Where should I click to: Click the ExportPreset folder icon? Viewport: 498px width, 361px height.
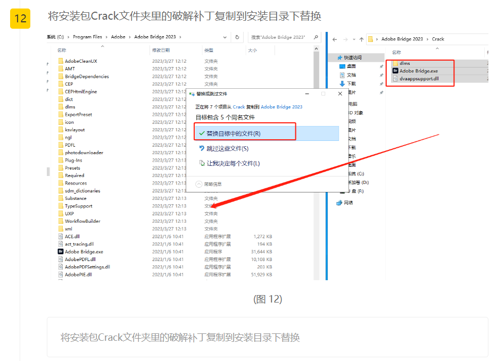(61, 114)
